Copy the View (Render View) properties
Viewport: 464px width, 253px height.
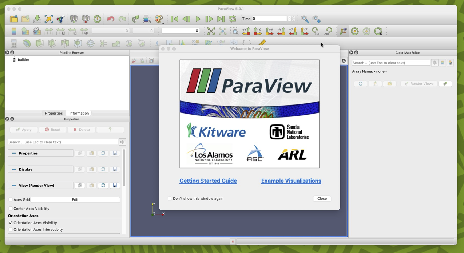80,185
